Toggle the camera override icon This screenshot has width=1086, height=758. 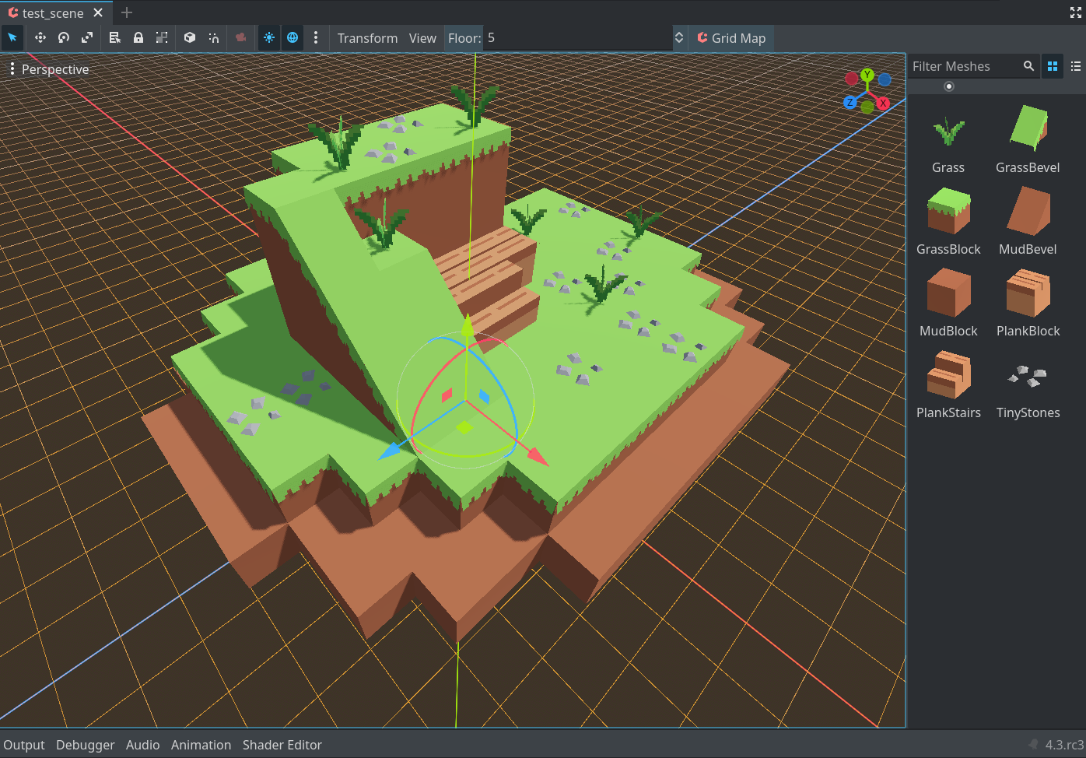pyautogui.click(x=241, y=37)
